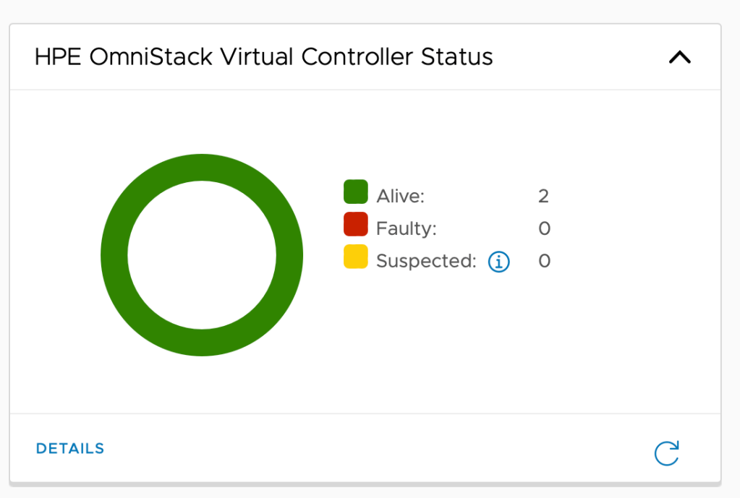Click the Suspected count value 0
Image resolution: width=740 pixels, height=498 pixels.
pyautogui.click(x=544, y=262)
